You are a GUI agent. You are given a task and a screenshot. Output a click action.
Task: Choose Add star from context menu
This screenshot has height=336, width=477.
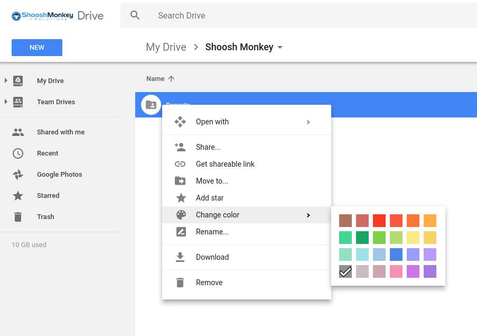pyautogui.click(x=210, y=198)
